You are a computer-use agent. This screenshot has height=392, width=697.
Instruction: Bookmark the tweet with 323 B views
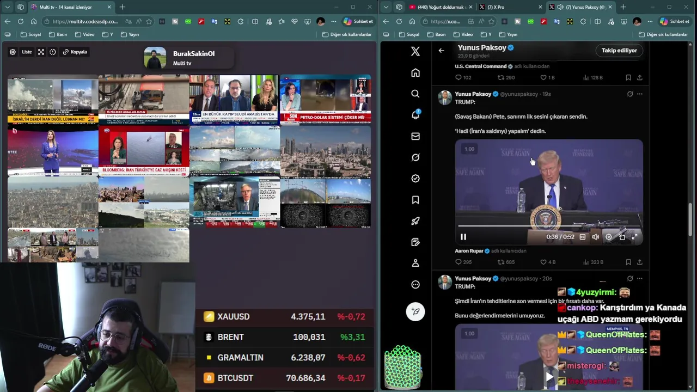(x=628, y=262)
